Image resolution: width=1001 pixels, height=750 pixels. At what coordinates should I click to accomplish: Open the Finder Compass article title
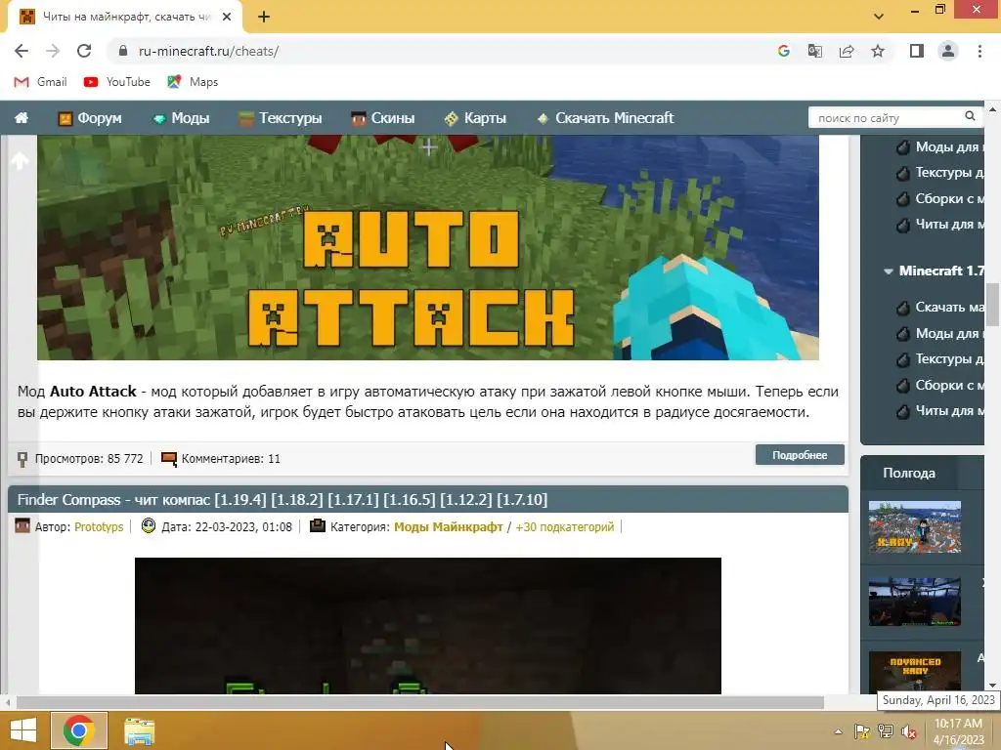[283, 499]
